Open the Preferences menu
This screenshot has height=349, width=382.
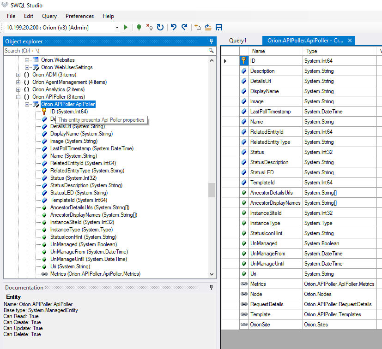[x=79, y=16]
